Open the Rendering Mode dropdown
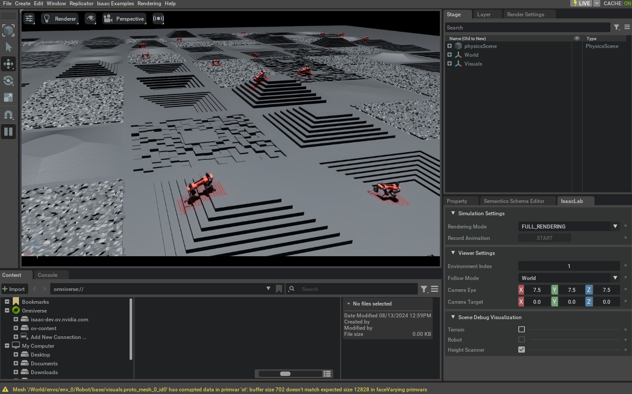The height and width of the screenshot is (394, 632). tap(569, 226)
